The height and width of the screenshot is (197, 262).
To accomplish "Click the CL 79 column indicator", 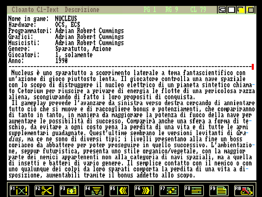I will click(198, 10).
